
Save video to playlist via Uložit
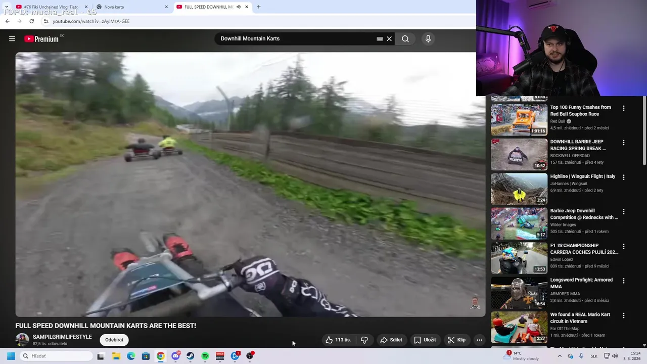[x=425, y=340]
